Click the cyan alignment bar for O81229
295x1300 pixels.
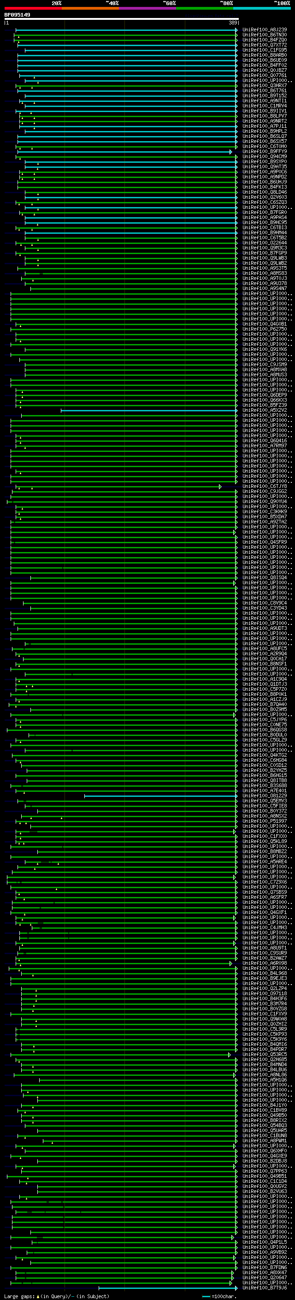pyautogui.click(x=160, y=796)
